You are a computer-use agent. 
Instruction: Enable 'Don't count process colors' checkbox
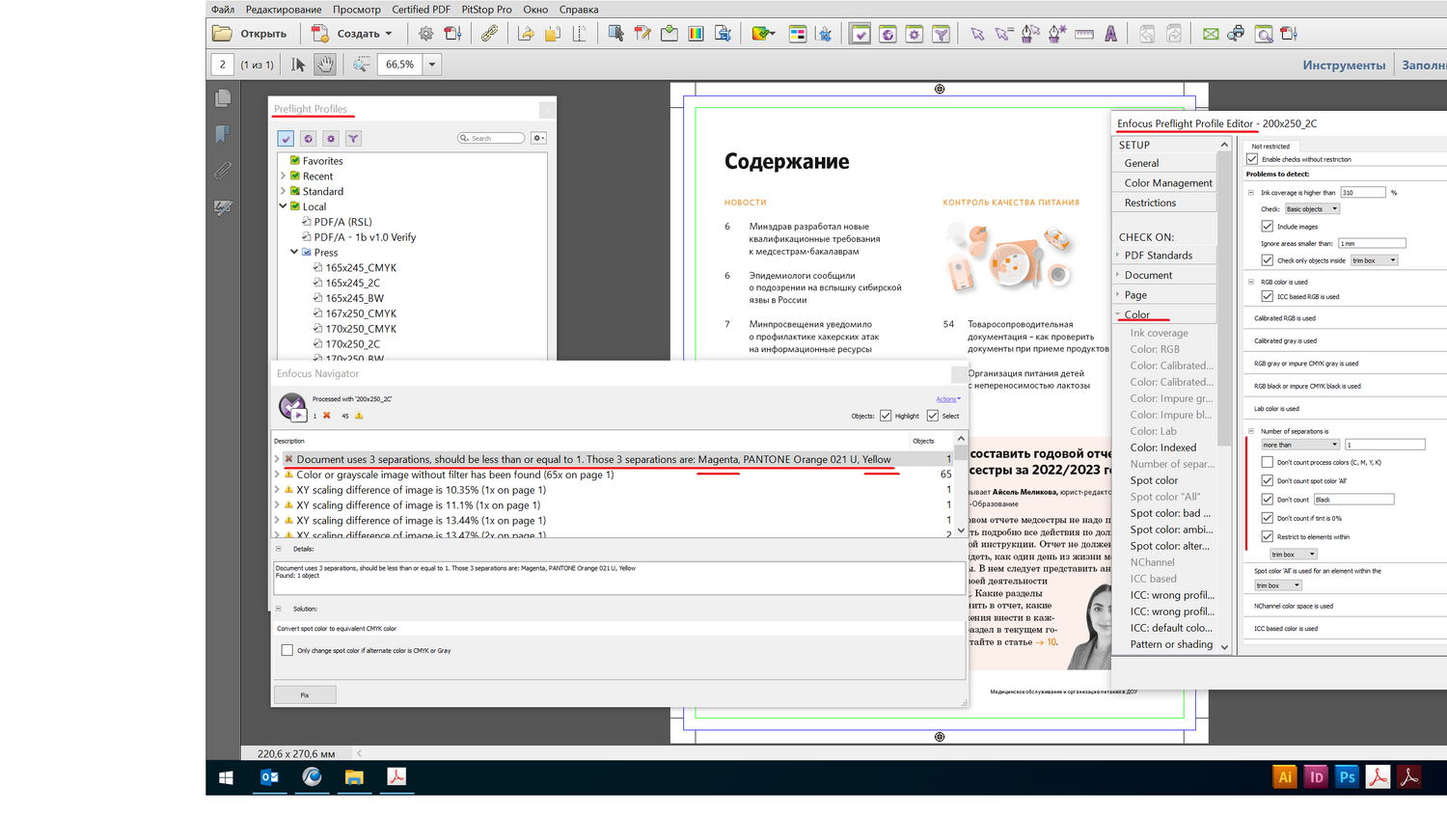pyautogui.click(x=1267, y=462)
